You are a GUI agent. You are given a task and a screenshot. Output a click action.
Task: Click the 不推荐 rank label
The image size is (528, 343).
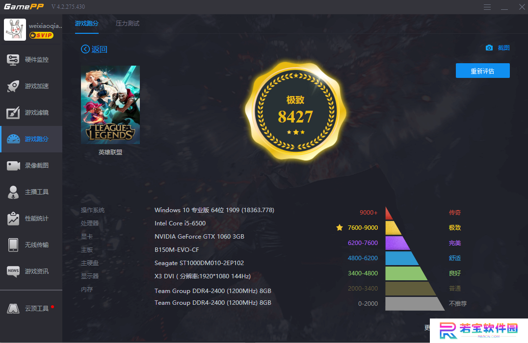[x=458, y=304]
